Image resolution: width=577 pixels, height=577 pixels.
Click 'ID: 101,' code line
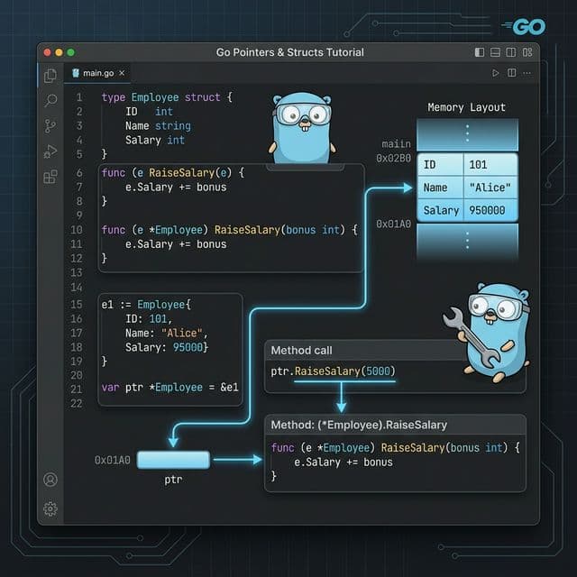coord(149,318)
